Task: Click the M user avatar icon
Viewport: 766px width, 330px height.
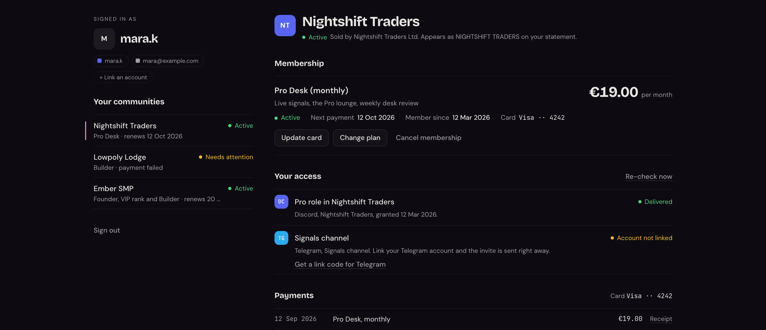Action: click(104, 39)
